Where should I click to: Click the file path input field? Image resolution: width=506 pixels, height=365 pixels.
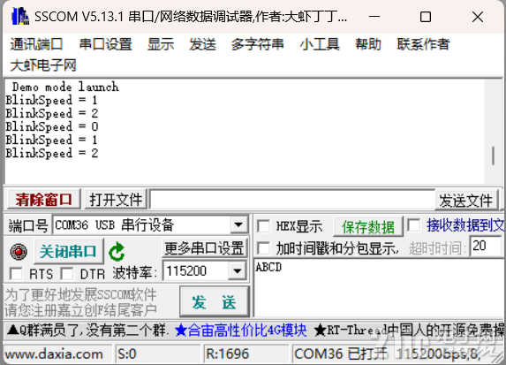292,200
